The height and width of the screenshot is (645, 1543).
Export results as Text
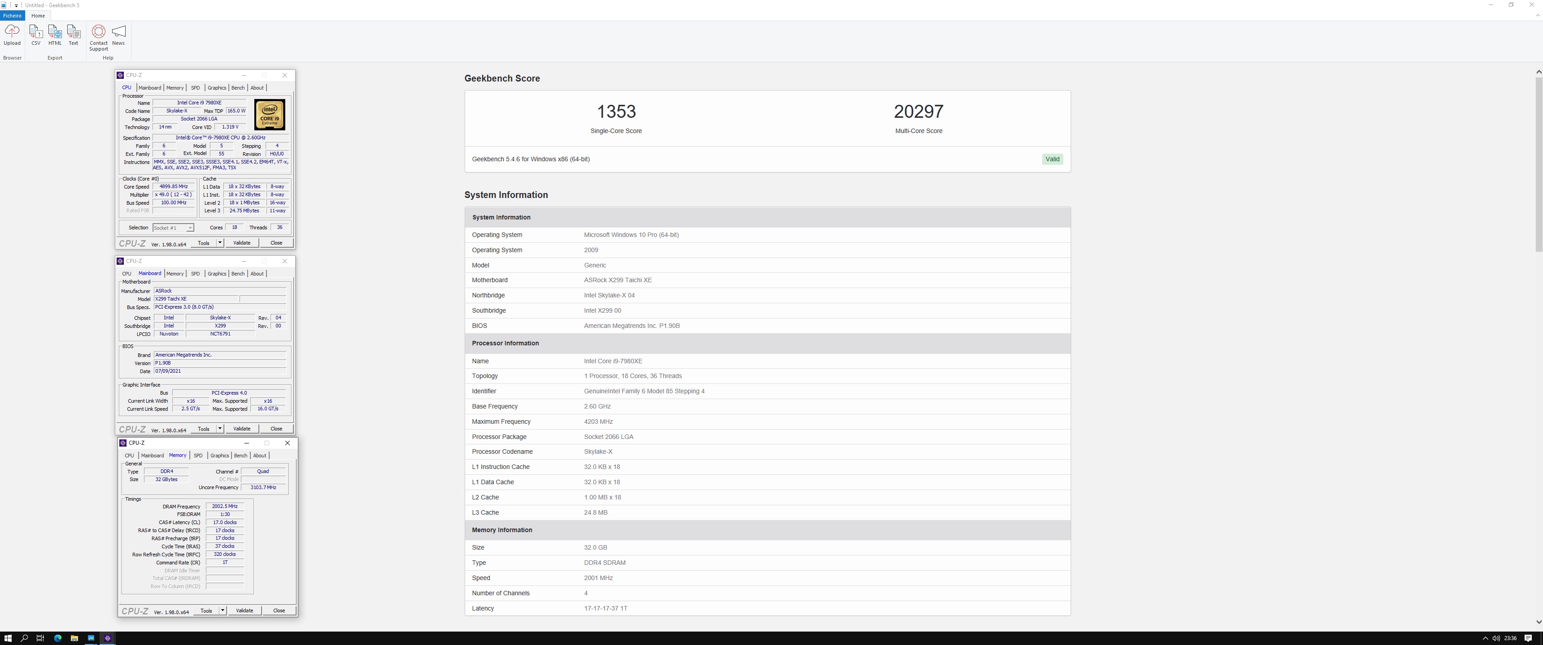[x=73, y=34]
